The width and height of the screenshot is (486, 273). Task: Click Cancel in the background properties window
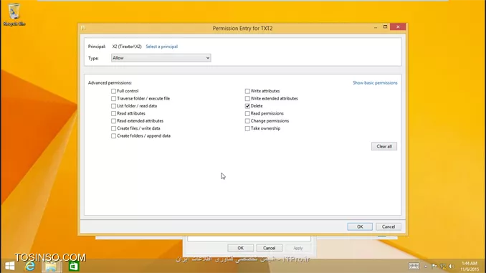269,248
